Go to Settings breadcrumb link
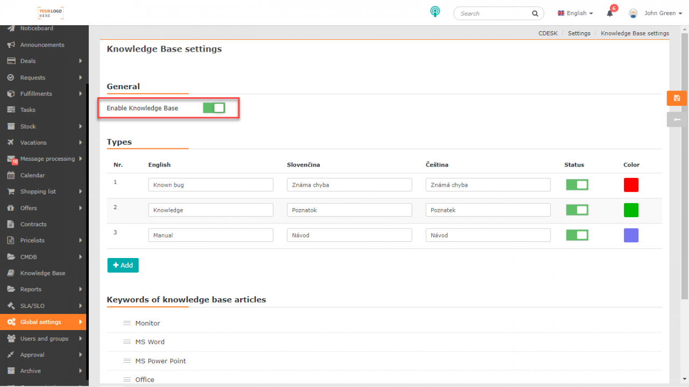 pos(579,33)
